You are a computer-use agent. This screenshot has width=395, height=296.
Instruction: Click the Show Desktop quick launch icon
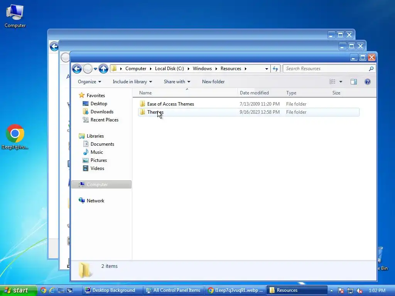coord(61,290)
